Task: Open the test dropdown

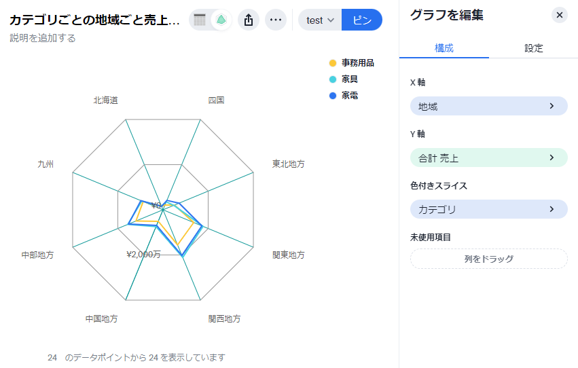Action: [x=320, y=20]
